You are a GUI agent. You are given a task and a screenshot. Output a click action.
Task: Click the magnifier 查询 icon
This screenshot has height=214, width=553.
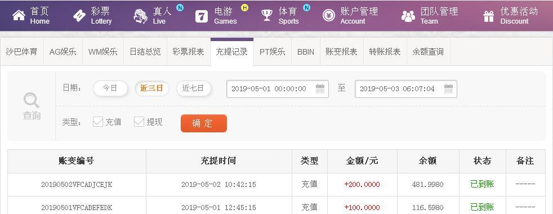click(x=32, y=100)
